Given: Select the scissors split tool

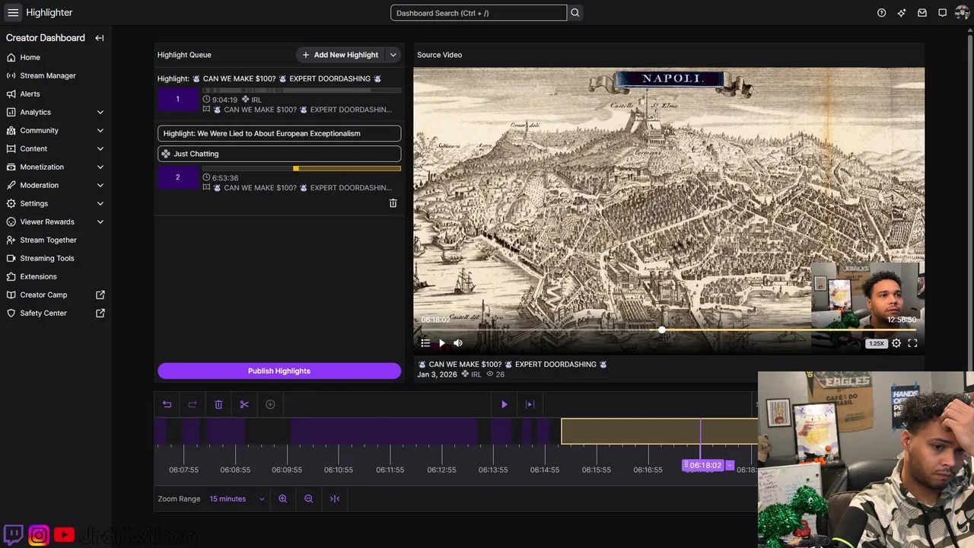Looking at the screenshot, I should [x=244, y=404].
